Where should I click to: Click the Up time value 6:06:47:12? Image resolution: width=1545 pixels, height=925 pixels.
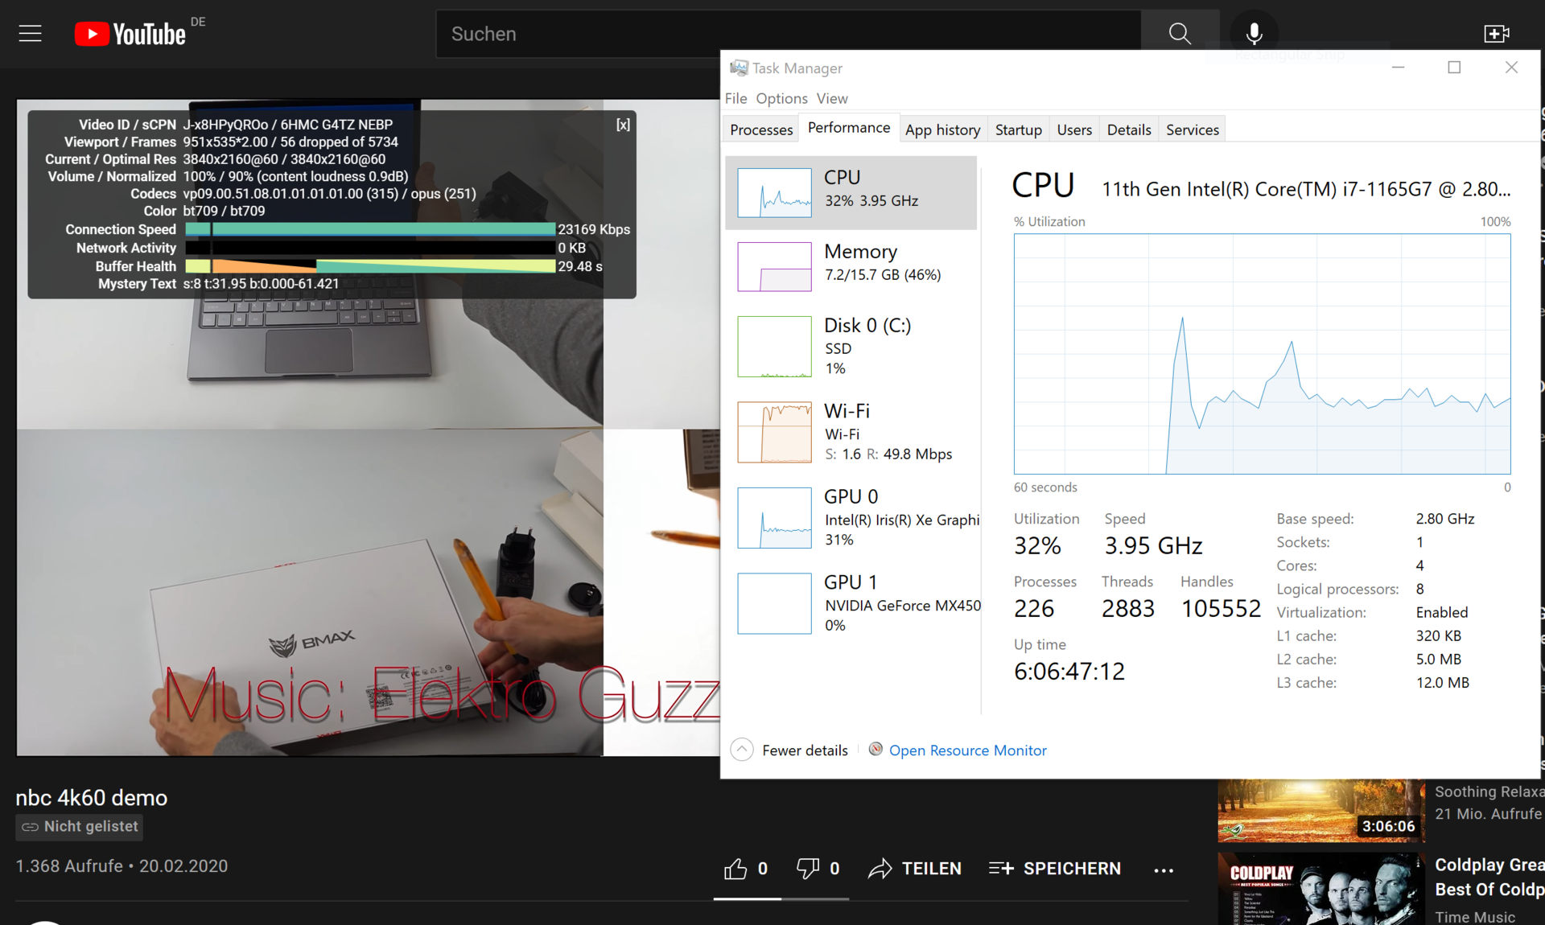click(x=1069, y=671)
